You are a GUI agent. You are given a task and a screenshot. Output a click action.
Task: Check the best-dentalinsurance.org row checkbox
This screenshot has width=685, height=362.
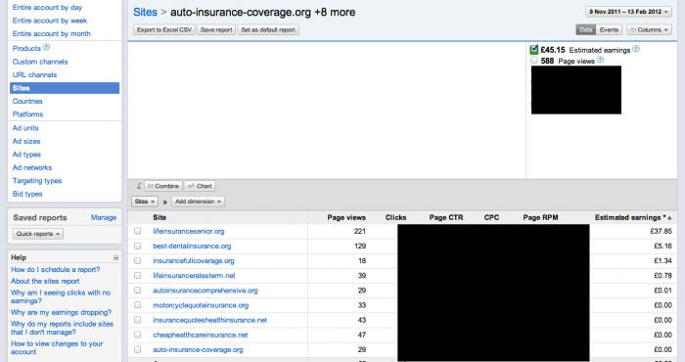pyautogui.click(x=138, y=246)
